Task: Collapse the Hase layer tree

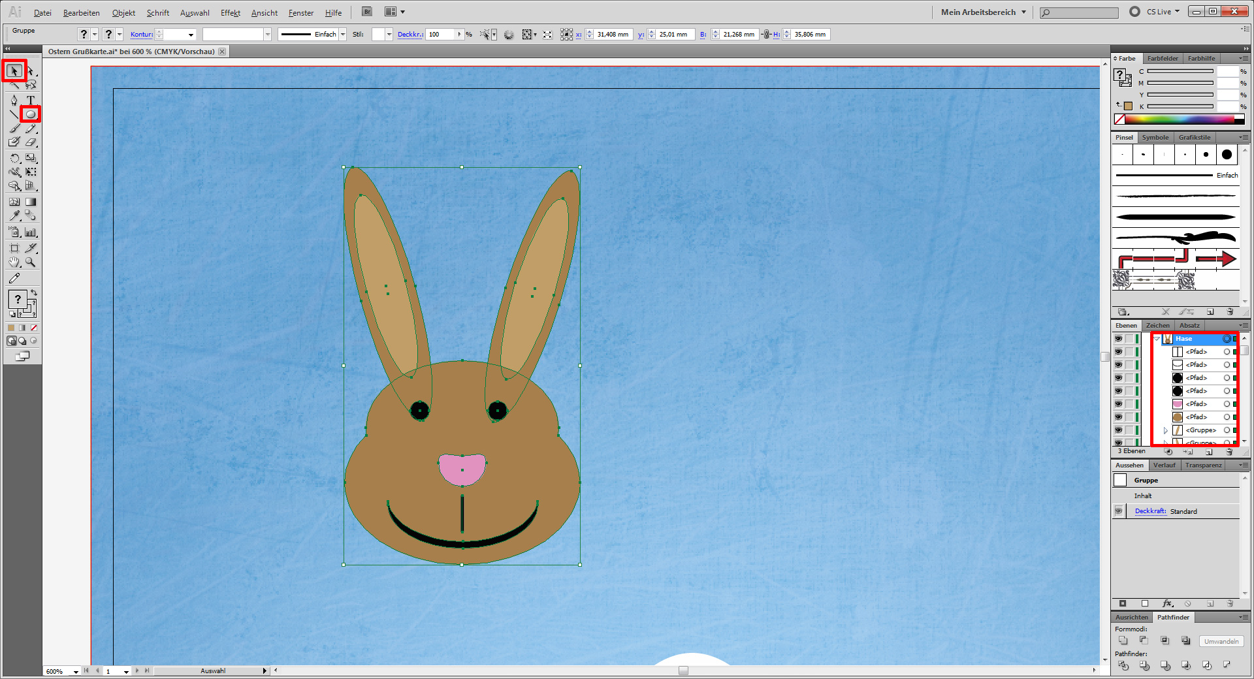Action: (1157, 339)
